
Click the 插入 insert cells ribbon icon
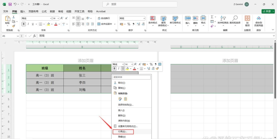pyautogui.click(x=187, y=18)
